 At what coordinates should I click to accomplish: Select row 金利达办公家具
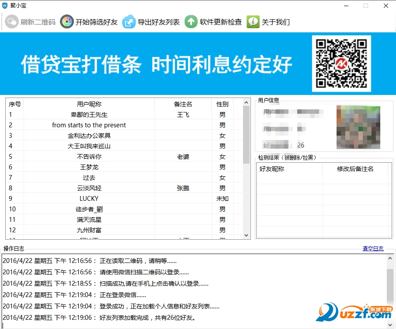124,136
